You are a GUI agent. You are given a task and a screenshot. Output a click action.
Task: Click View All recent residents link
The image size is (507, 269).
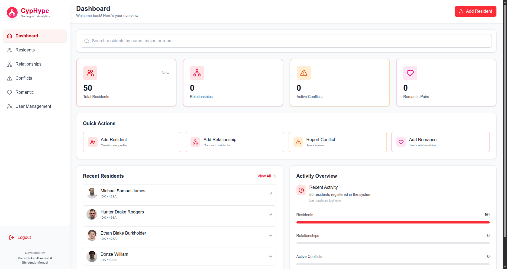click(x=267, y=176)
